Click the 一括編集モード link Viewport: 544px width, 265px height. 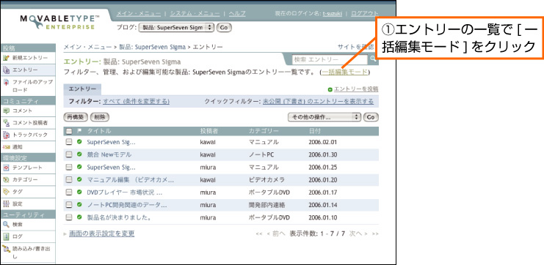point(344,72)
